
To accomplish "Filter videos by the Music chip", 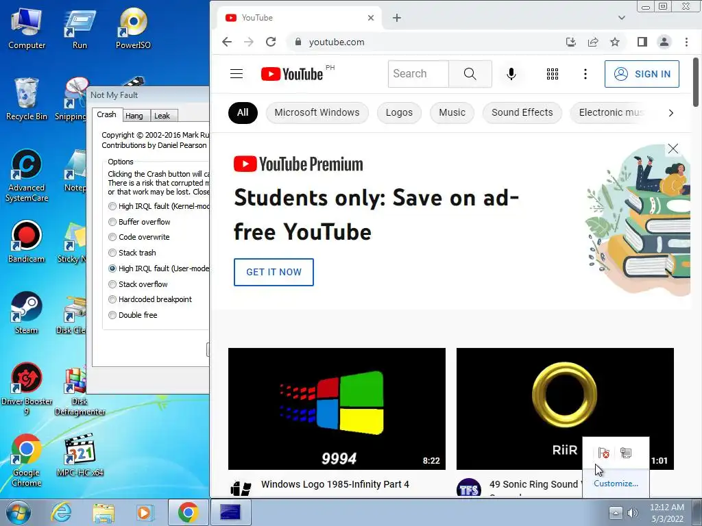I will [x=452, y=113].
